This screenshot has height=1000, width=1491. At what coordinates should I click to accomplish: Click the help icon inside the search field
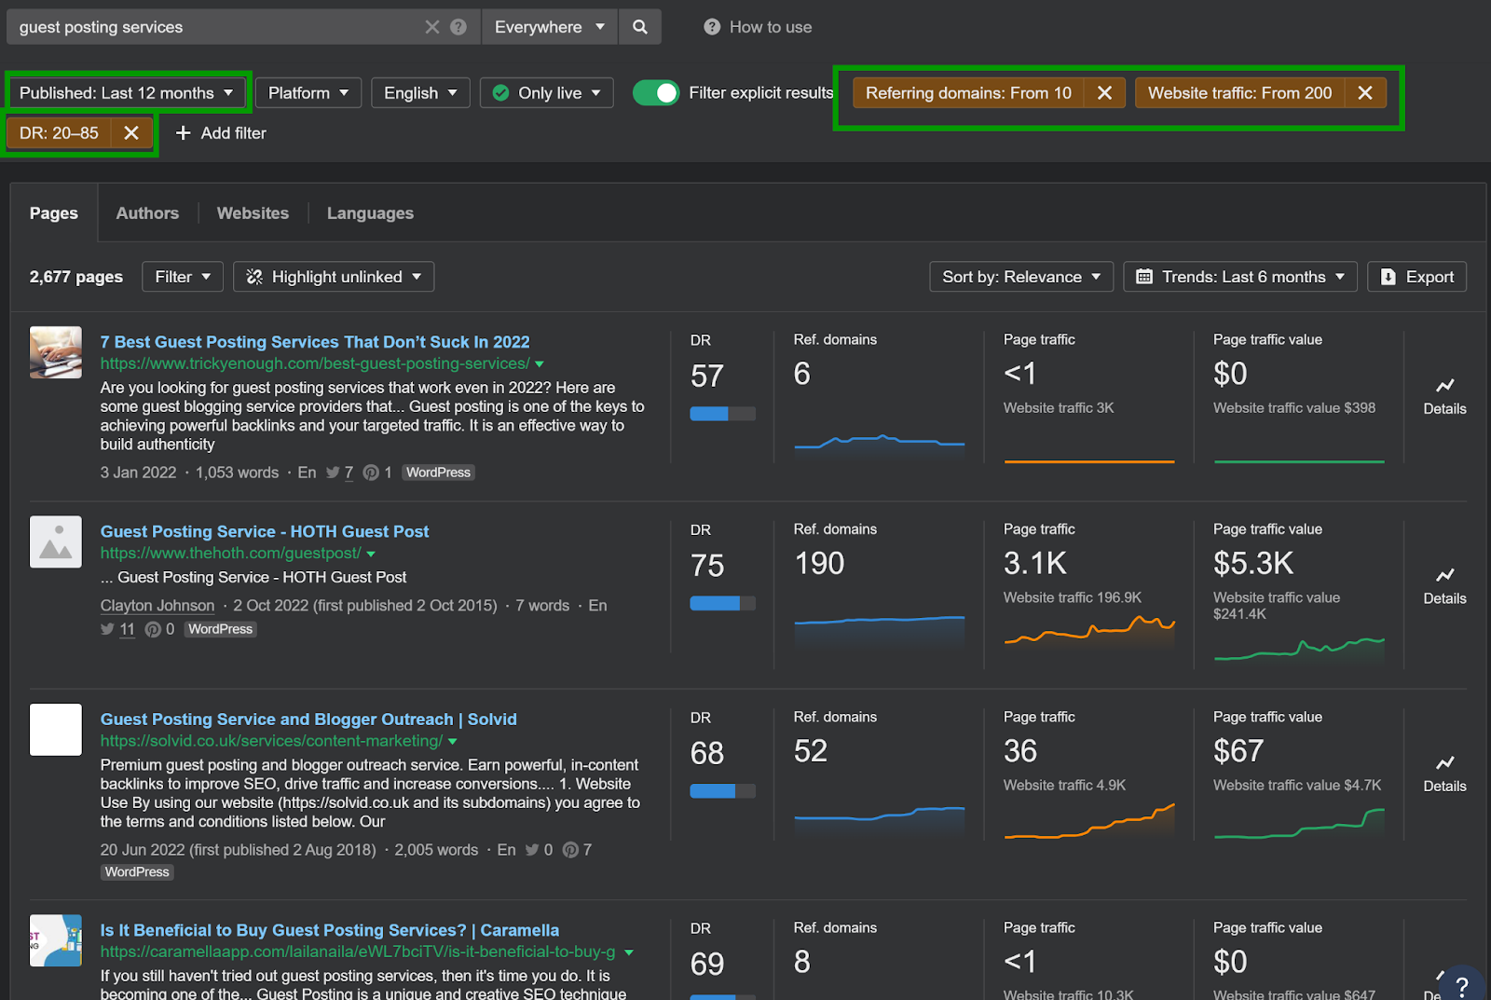[458, 27]
